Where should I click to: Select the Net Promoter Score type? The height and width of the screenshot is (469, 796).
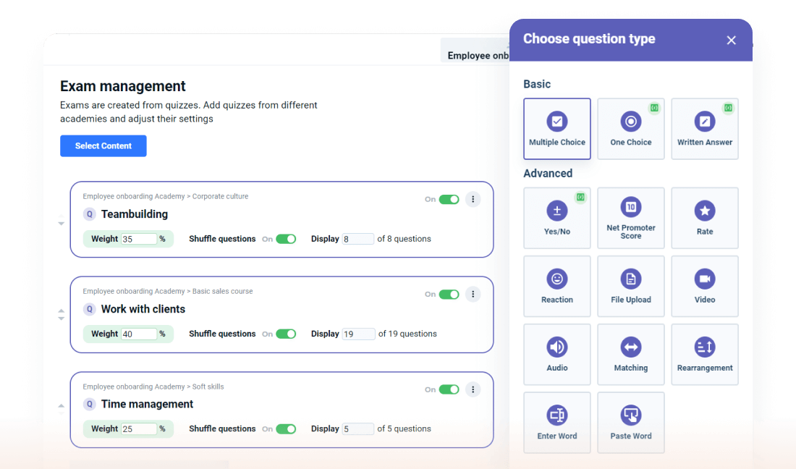click(x=630, y=218)
